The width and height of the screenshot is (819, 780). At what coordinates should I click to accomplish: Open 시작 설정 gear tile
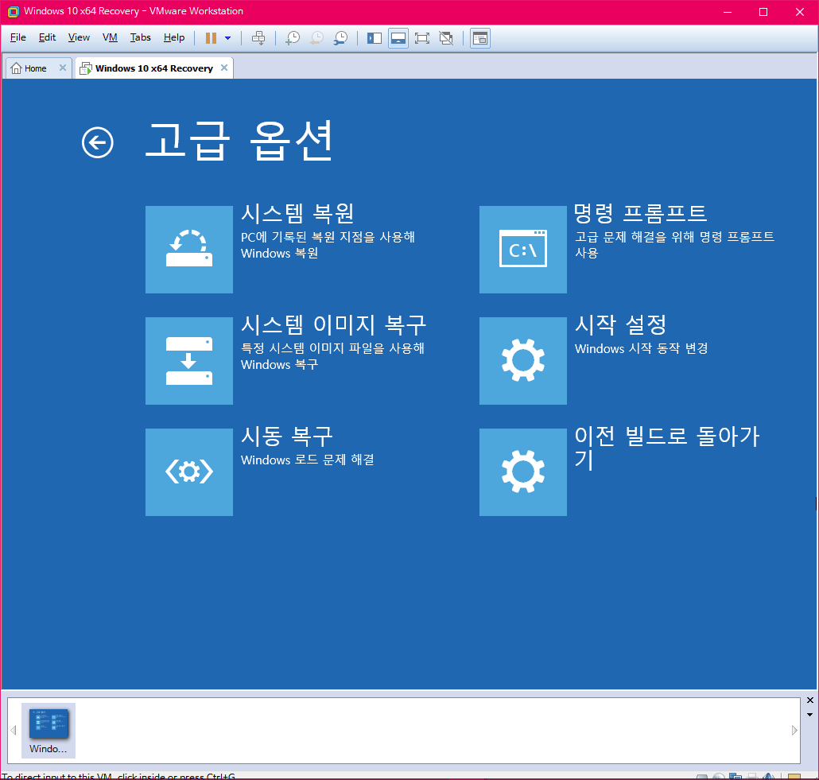[x=523, y=360]
